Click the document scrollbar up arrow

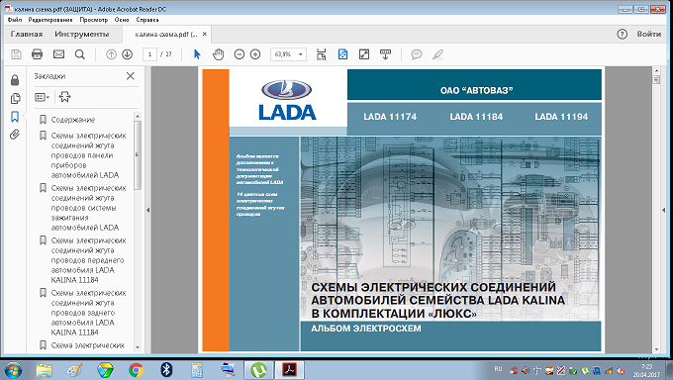click(x=656, y=71)
